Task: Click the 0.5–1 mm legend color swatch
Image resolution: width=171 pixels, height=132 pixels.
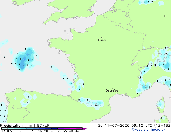Action: pyautogui.click(x=11, y=128)
